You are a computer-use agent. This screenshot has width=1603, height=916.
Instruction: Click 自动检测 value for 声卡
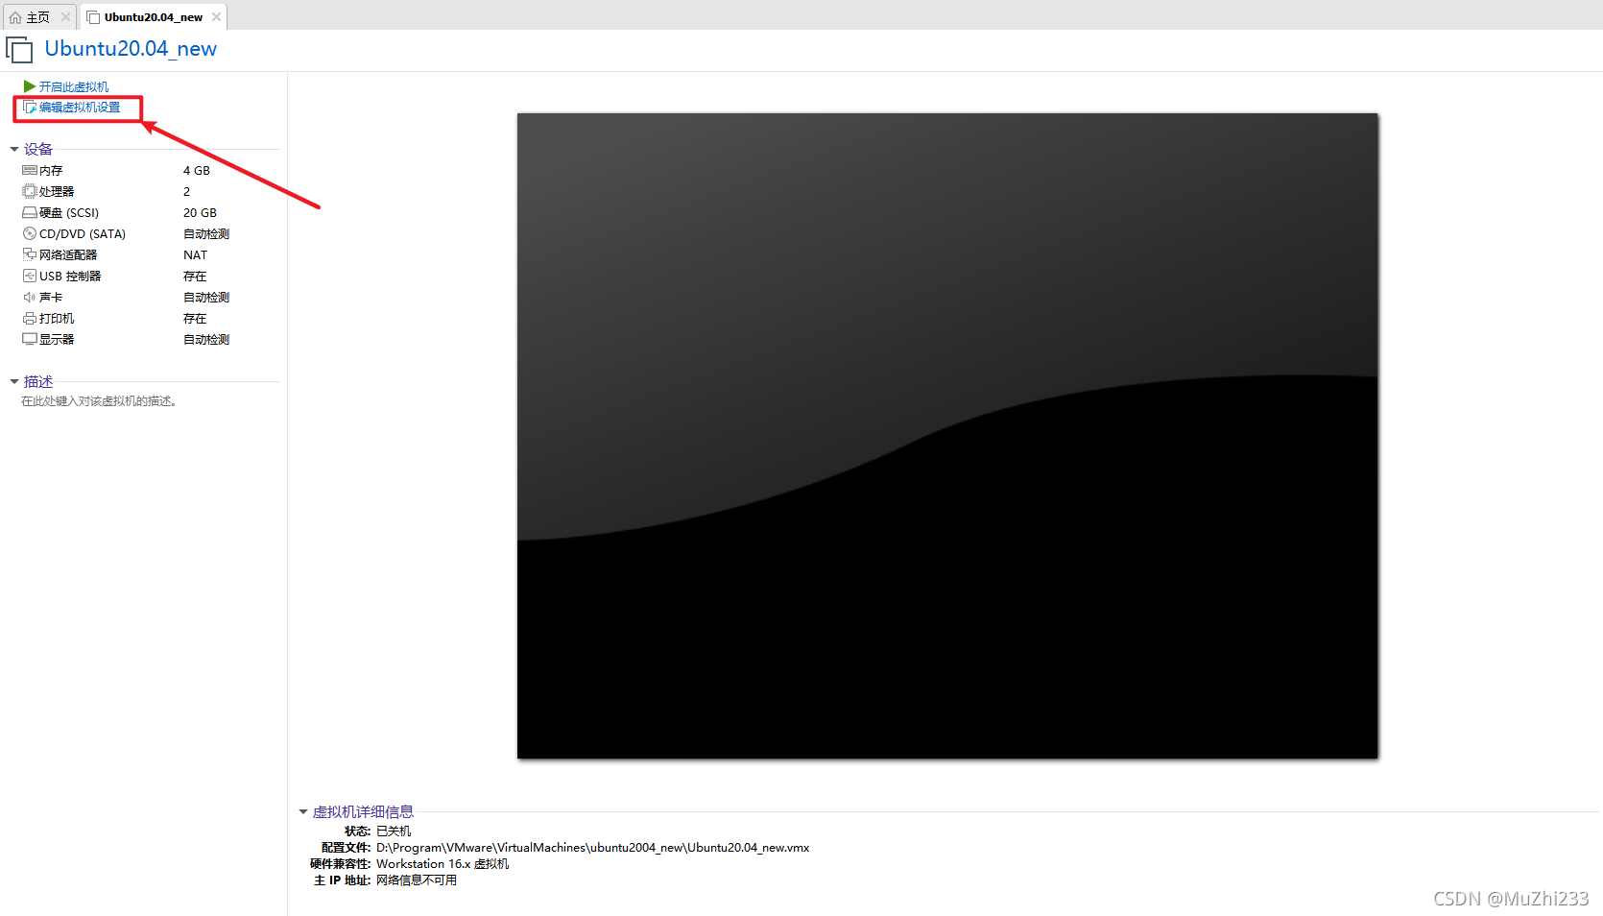pyautogui.click(x=206, y=298)
